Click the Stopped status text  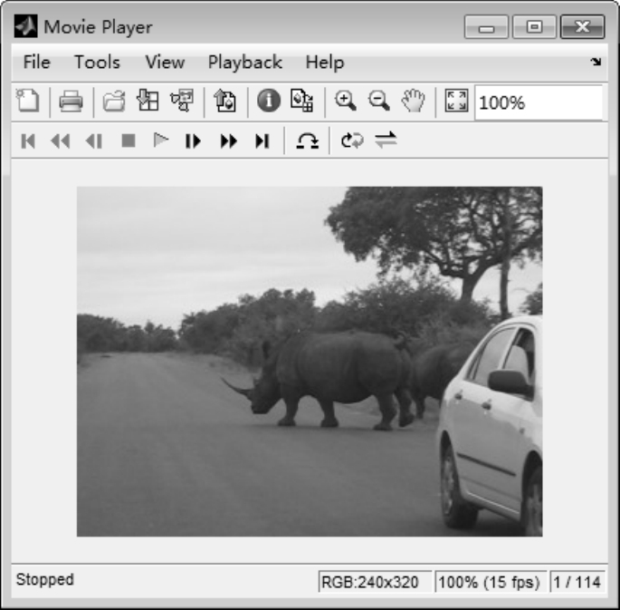coord(44,579)
